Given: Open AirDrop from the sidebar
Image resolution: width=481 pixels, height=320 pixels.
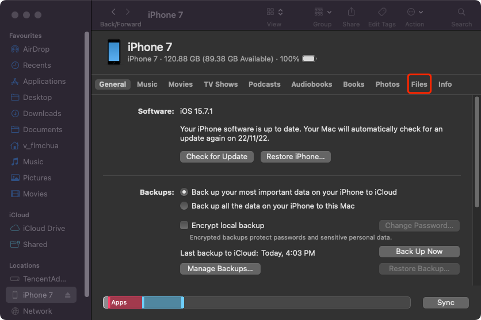Looking at the screenshot, I should 36,49.
